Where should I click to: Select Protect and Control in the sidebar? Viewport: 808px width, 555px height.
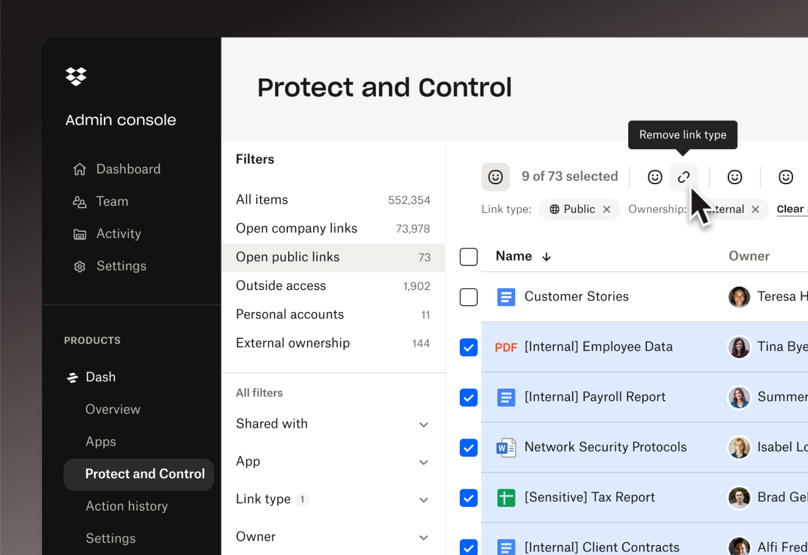(138, 474)
